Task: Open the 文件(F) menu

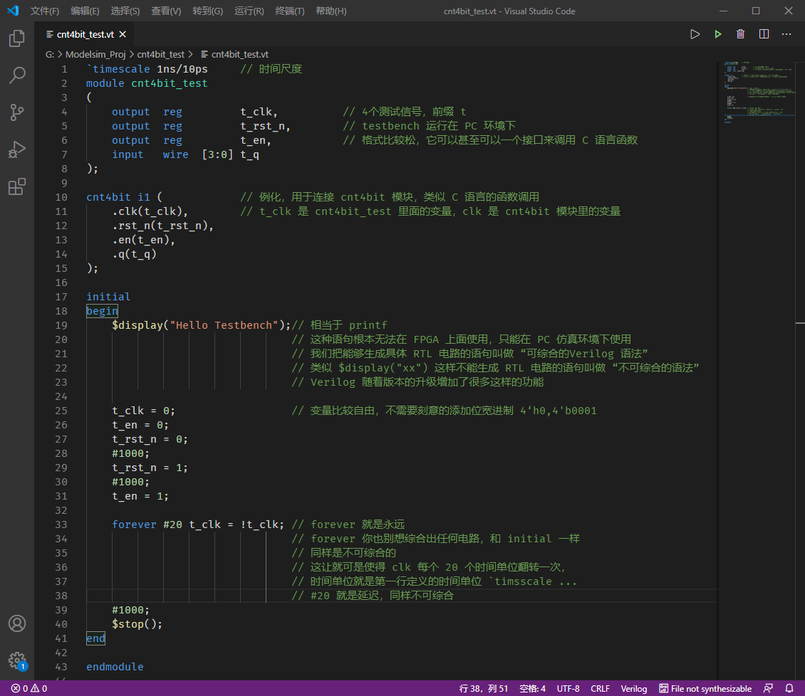Action: (x=45, y=11)
